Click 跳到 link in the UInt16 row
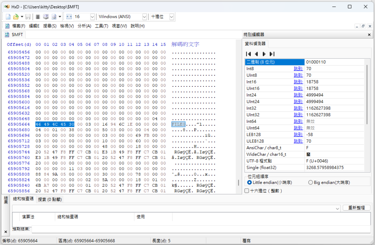Image resolution: width=375 pixels, height=245 pixels. coord(298,89)
